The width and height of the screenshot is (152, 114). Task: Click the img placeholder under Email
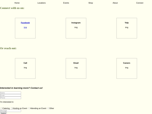[x=76, y=68]
